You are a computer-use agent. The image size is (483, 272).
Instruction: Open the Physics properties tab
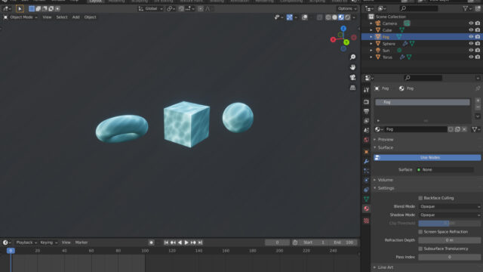click(x=366, y=180)
